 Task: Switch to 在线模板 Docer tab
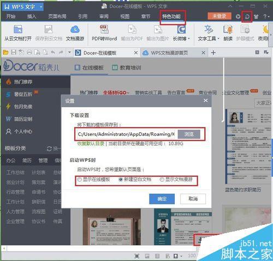pyautogui.click(x=89, y=68)
